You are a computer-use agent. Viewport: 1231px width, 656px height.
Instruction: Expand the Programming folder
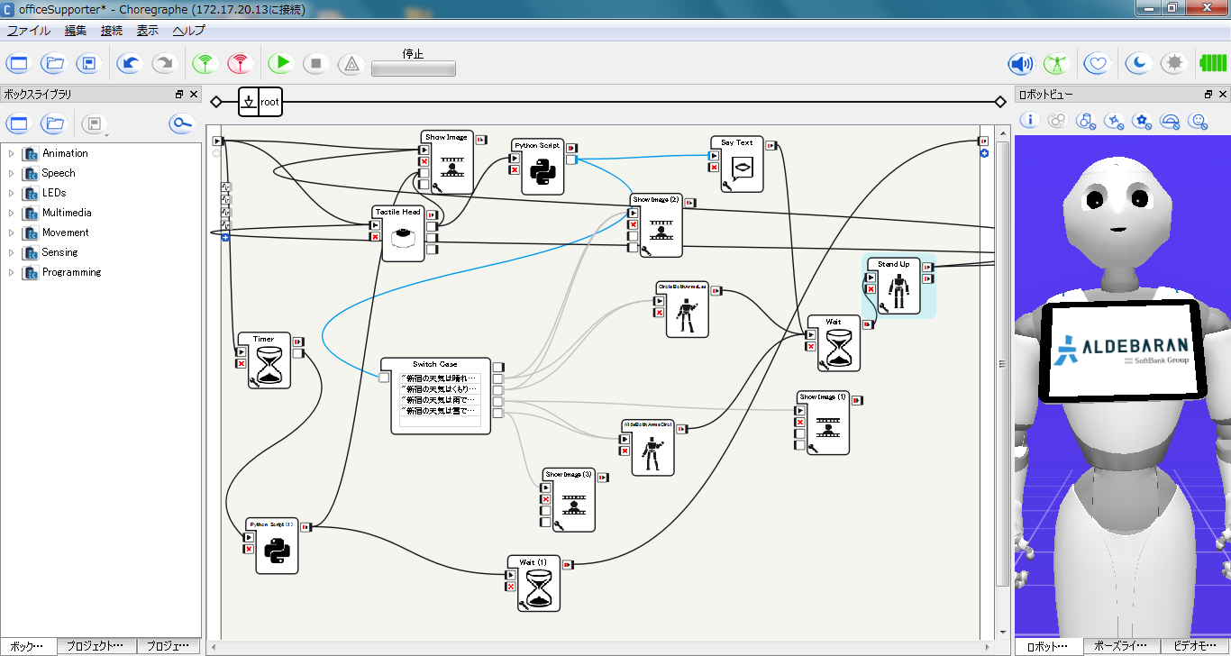tap(12, 272)
